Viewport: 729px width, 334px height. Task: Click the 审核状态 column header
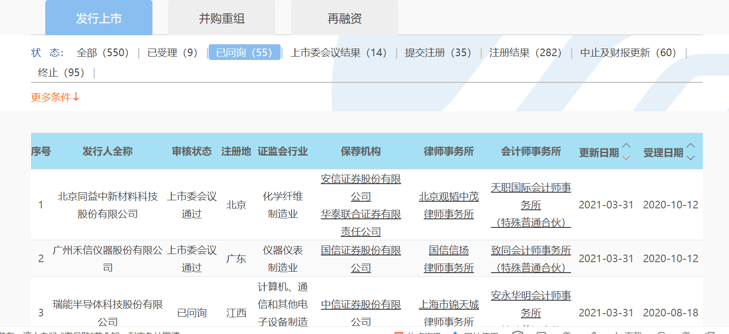pyautogui.click(x=192, y=151)
